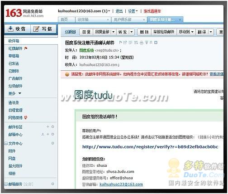Open the 已删除 deleted folder
The image size is (228, 194).
pyautogui.click(x=14, y=71)
